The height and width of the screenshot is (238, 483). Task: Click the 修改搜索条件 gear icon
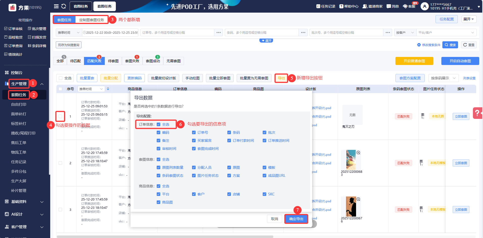pos(419,45)
